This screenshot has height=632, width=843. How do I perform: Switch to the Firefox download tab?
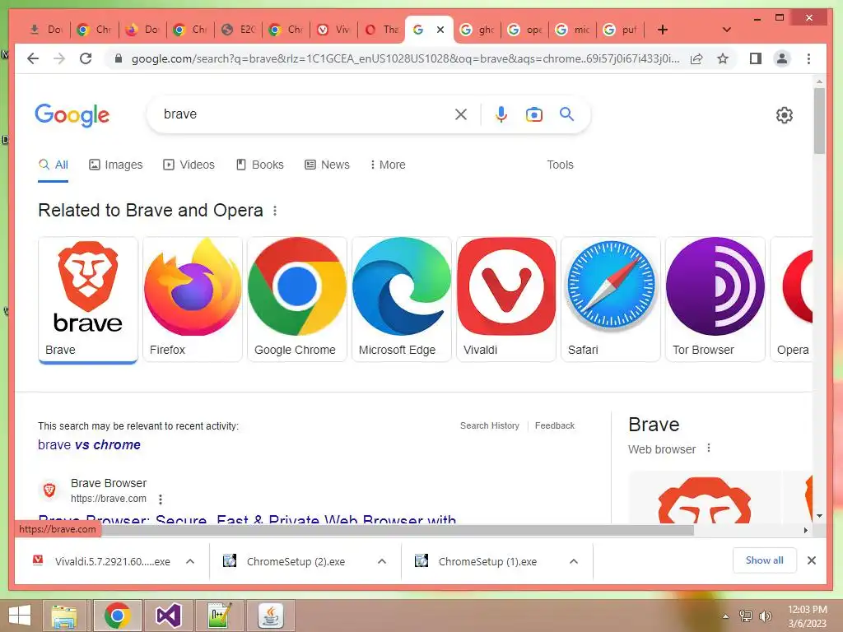point(142,30)
